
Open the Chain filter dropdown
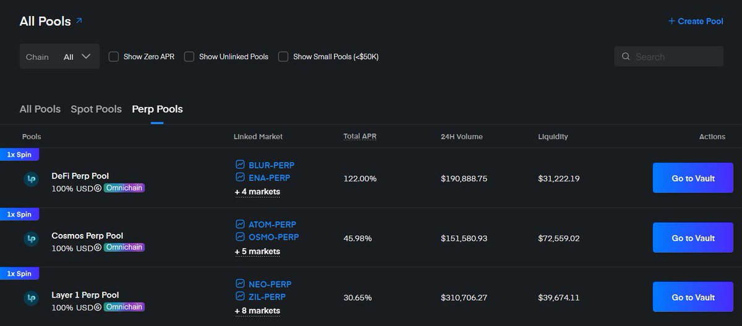pyautogui.click(x=59, y=56)
